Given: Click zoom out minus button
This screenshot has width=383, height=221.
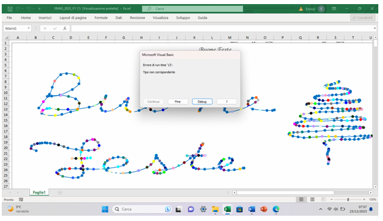Looking at the screenshot, I should [331, 199].
